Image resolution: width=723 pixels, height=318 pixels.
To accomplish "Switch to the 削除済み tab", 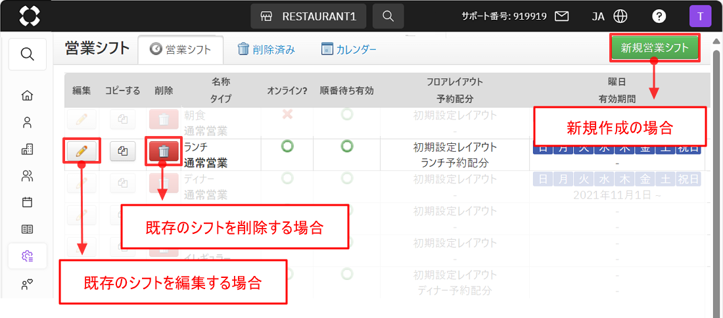I will tap(266, 49).
